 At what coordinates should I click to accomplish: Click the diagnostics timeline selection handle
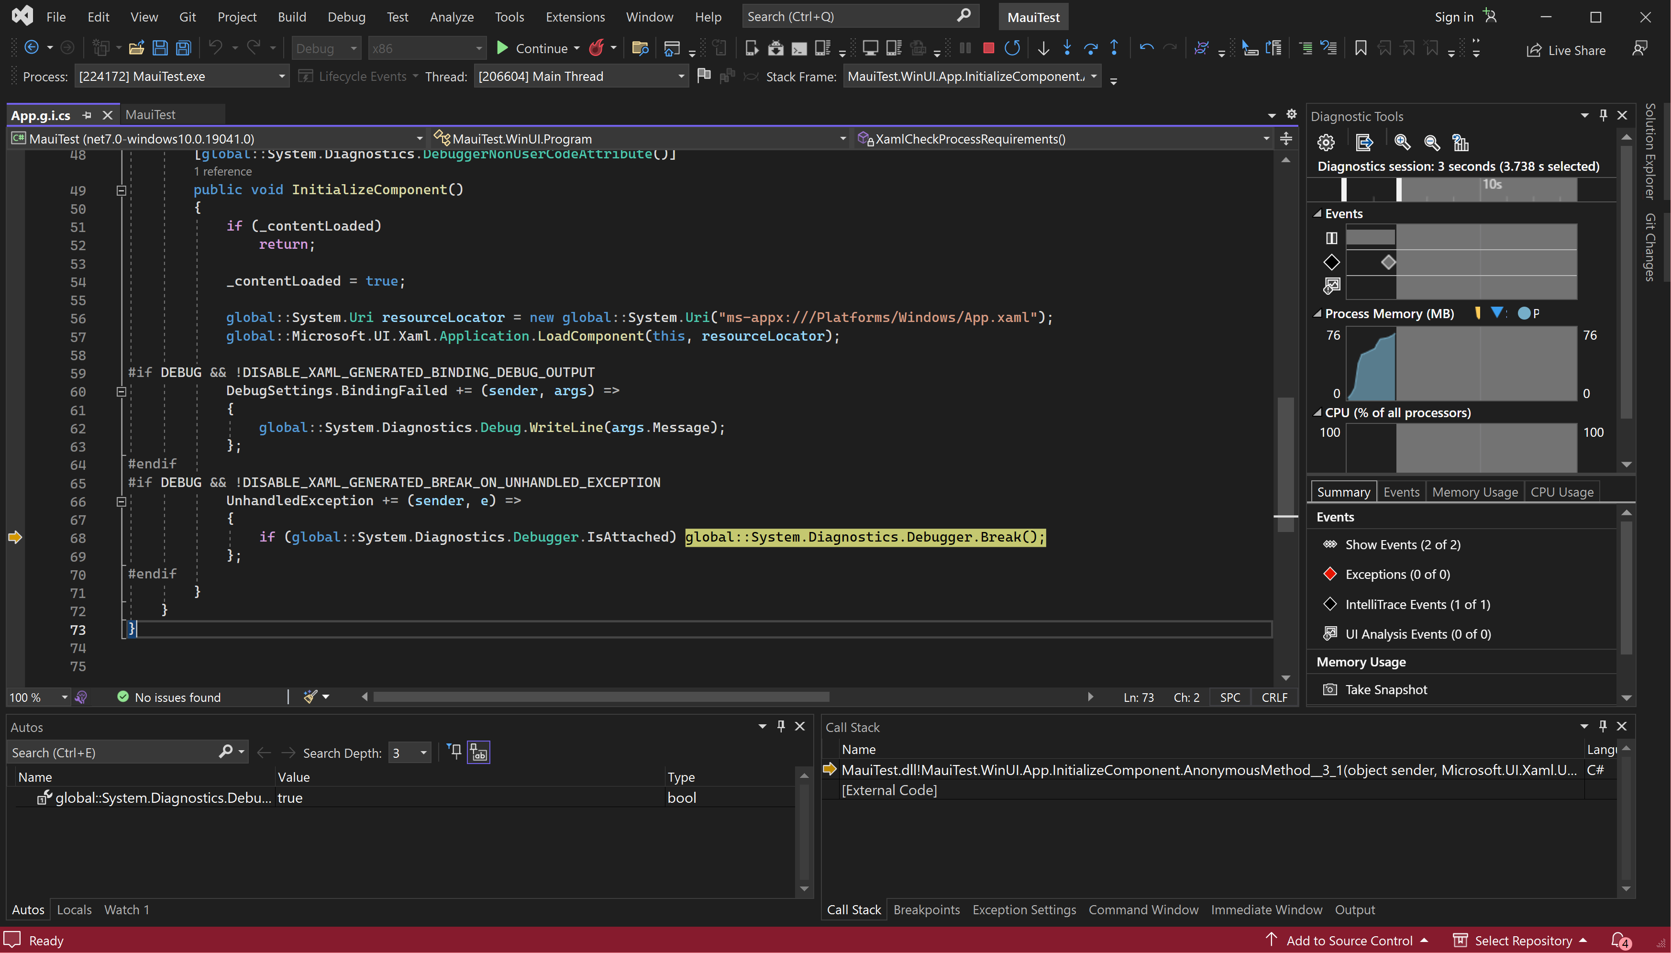1398,190
